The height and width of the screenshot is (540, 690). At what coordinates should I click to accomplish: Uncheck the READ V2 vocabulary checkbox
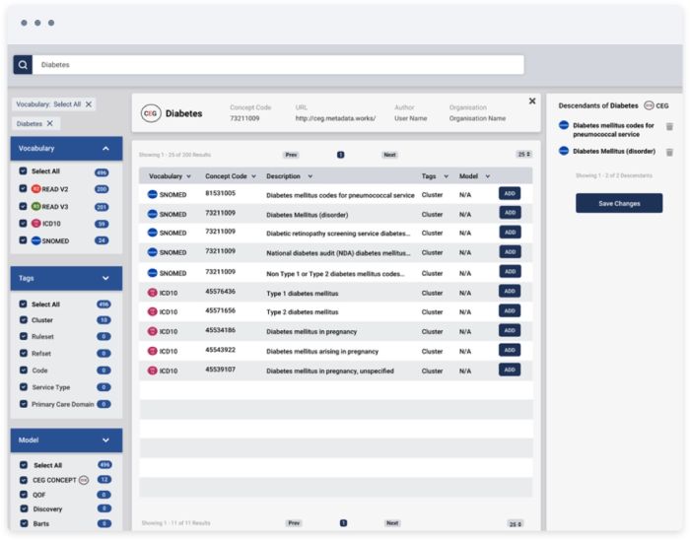click(24, 188)
